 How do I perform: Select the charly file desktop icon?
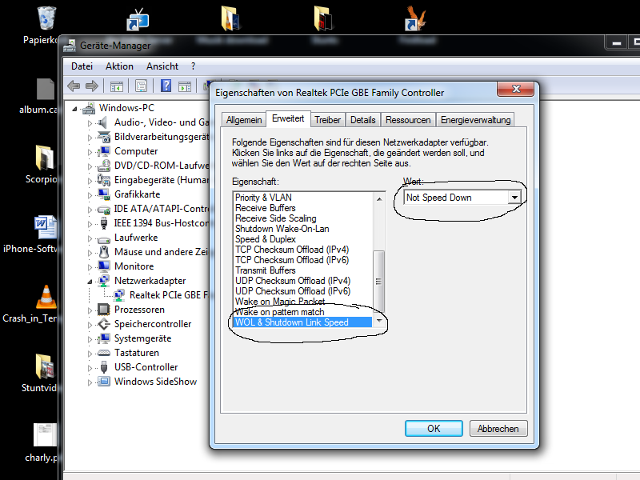pos(45,435)
